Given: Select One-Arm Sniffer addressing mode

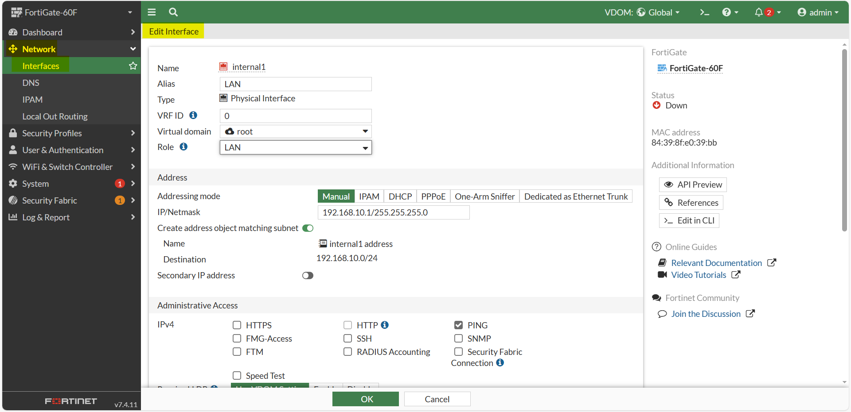Looking at the screenshot, I should [x=485, y=196].
